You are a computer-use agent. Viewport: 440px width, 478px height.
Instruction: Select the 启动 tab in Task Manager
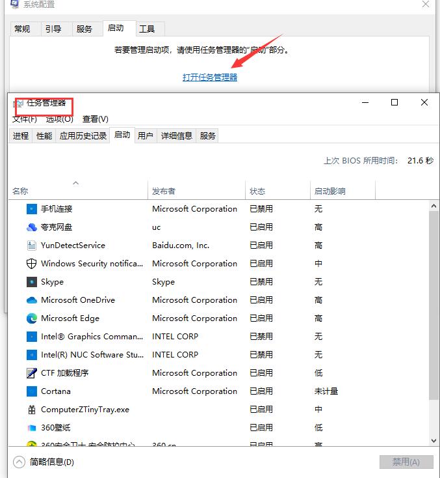(x=122, y=135)
